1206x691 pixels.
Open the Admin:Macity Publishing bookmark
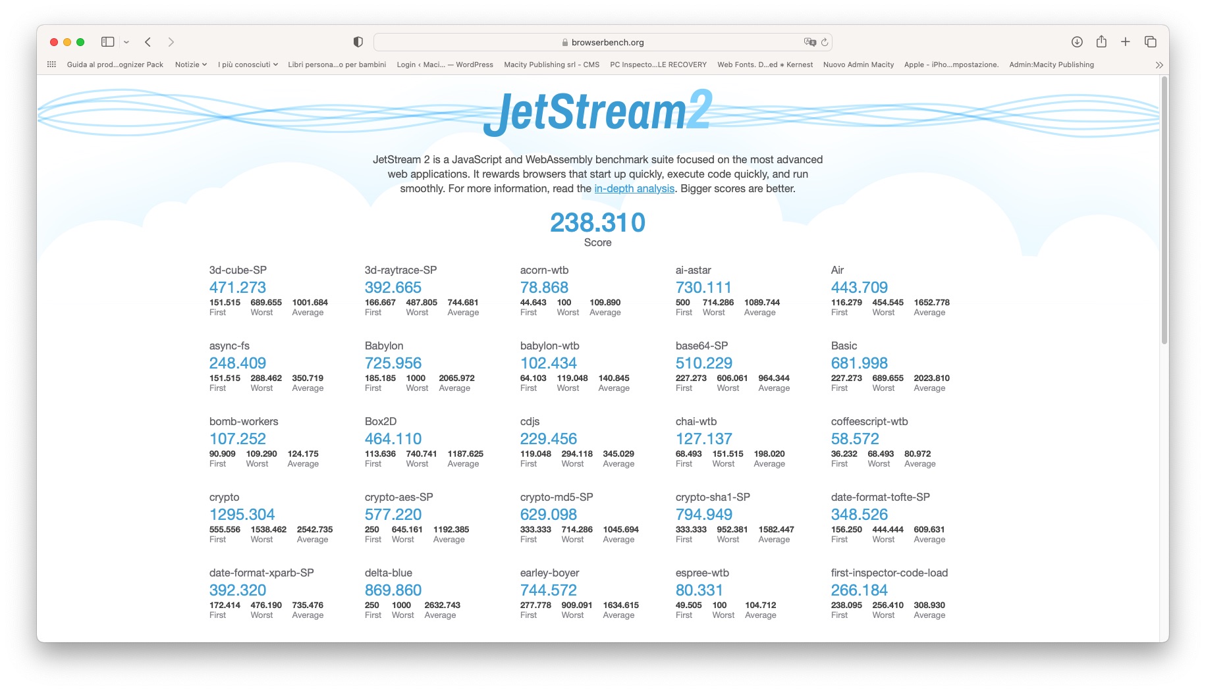point(1051,64)
